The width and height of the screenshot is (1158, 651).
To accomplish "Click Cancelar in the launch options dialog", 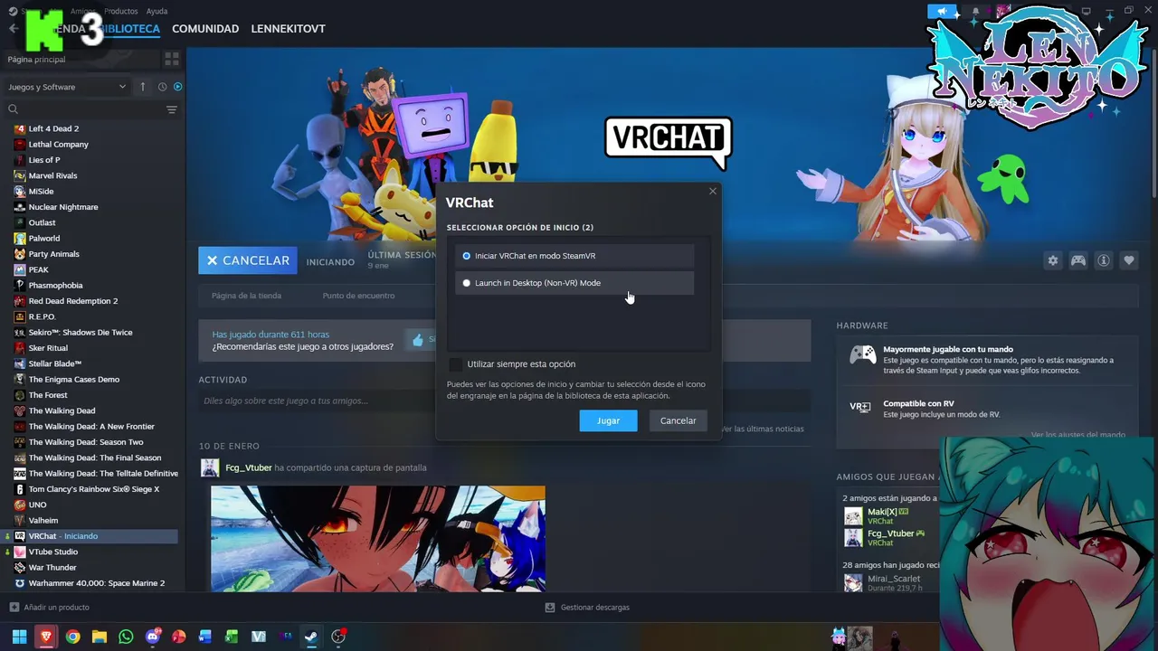I will click(678, 420).
